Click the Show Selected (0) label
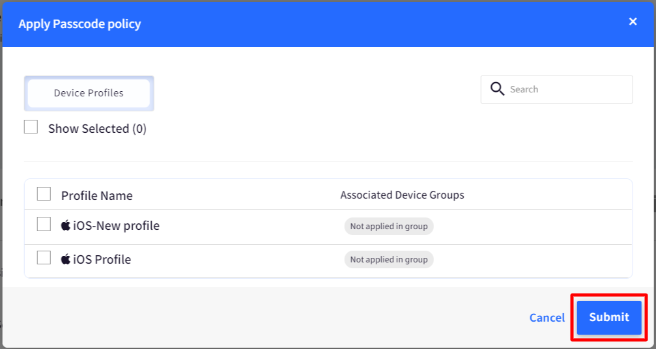Image resolution: width=656 pixels, height=349 pixels. 97,129
